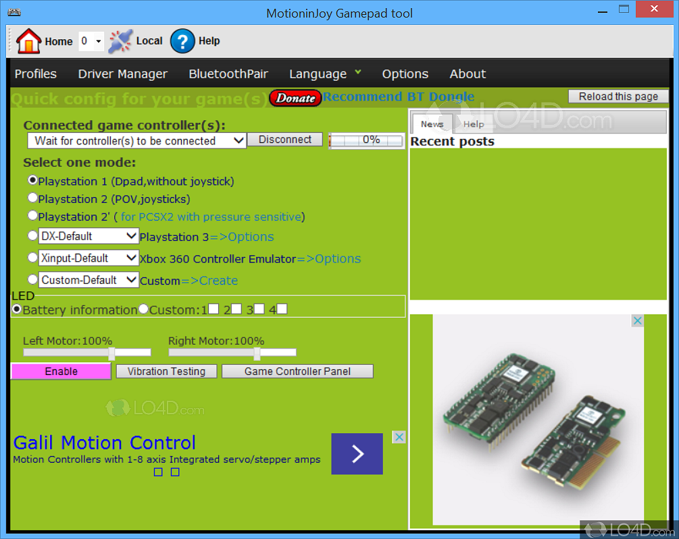The width and height of the screenshot is (679, 539).
Task: Choose Battery information LED option
Action: [x=17, y=309]
